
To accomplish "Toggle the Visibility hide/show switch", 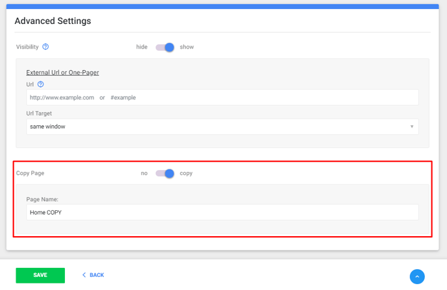I will pos(165,47).
